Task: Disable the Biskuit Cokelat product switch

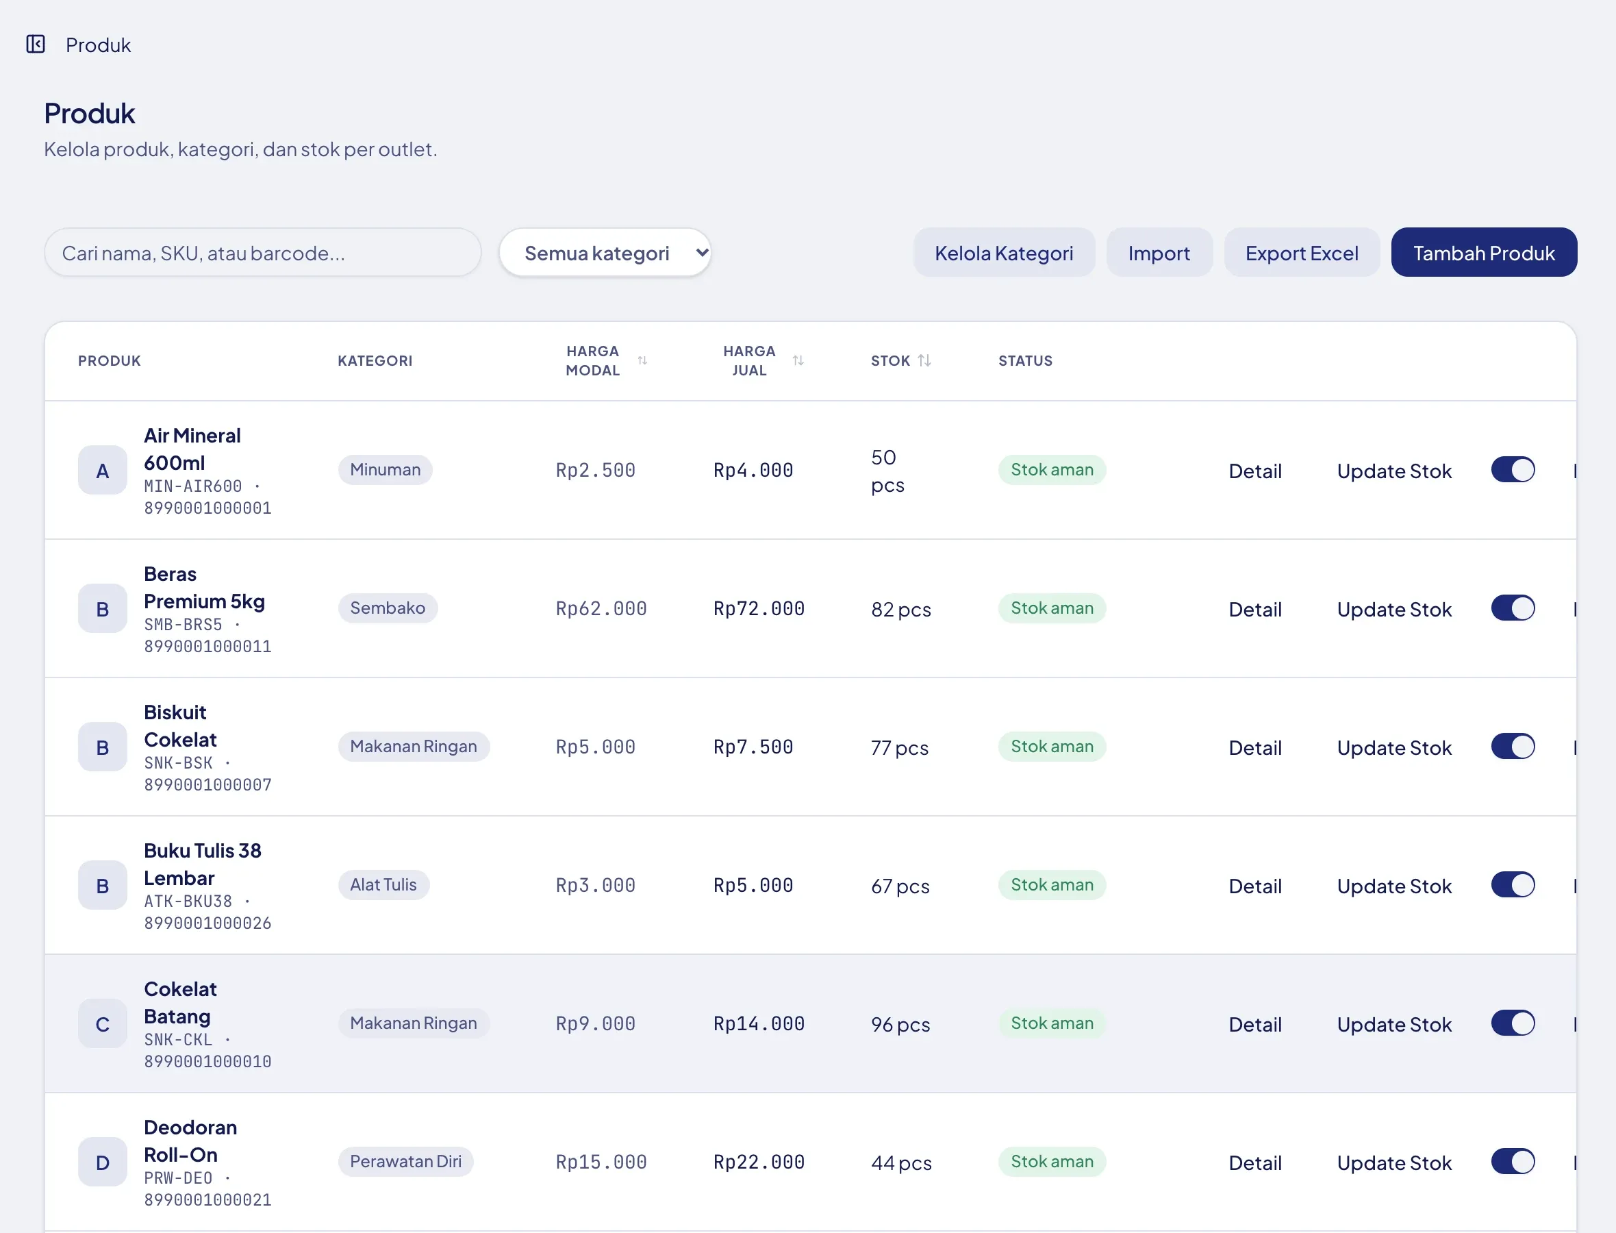Action: point(1513,747)
